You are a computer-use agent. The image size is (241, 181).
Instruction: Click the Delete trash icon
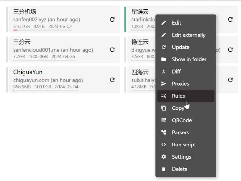click(164, 169)
